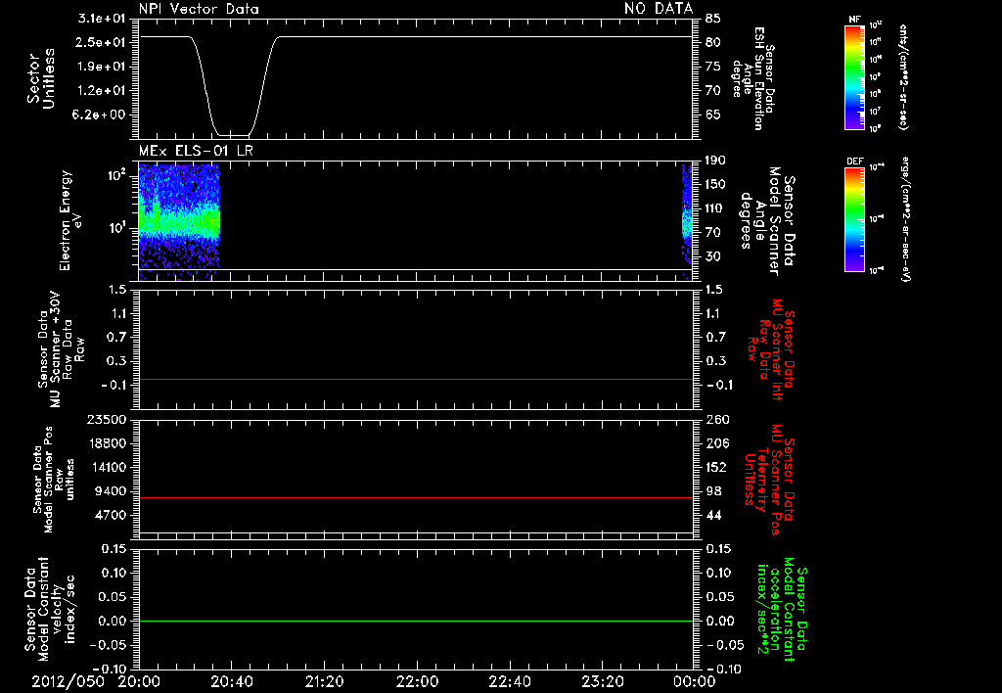
Task: Click the 'Electron Energy eV' axis label
Action: tap(70, 220)
